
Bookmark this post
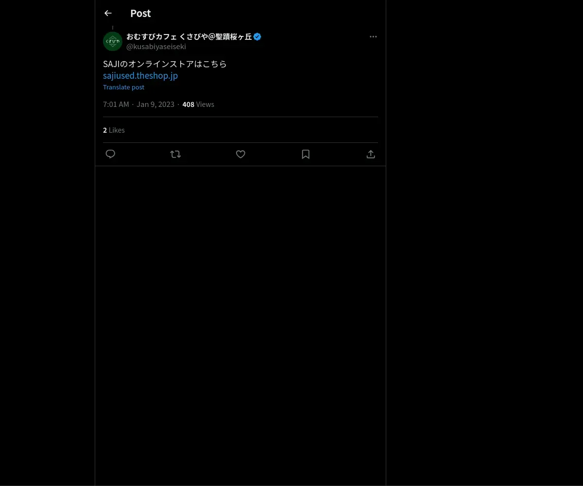(x=306, y=154)
